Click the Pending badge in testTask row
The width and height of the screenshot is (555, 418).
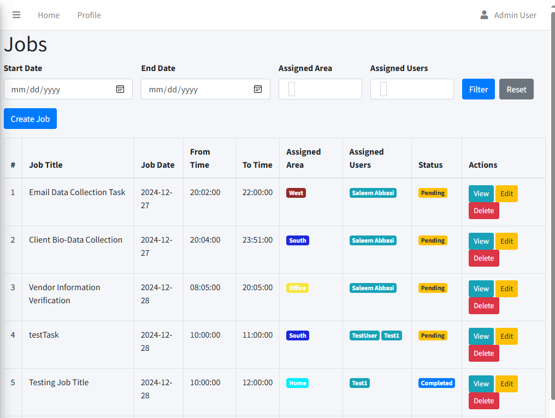point(433,335)
